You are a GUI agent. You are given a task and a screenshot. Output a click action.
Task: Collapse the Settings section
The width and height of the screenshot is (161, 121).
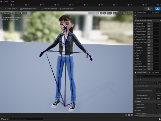(135, 102)
